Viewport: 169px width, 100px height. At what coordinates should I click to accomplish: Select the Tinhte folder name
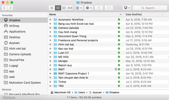62,82
